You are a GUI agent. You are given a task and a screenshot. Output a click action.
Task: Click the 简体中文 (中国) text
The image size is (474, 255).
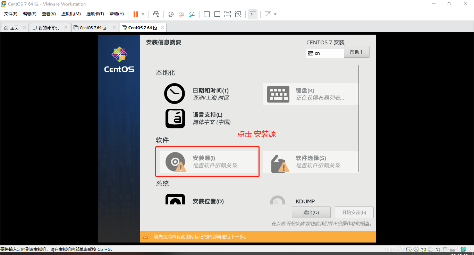pos(212,122)
